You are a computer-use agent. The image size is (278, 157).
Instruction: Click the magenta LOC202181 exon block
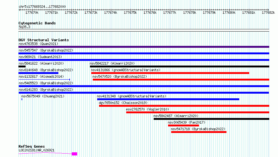[74, 154]
